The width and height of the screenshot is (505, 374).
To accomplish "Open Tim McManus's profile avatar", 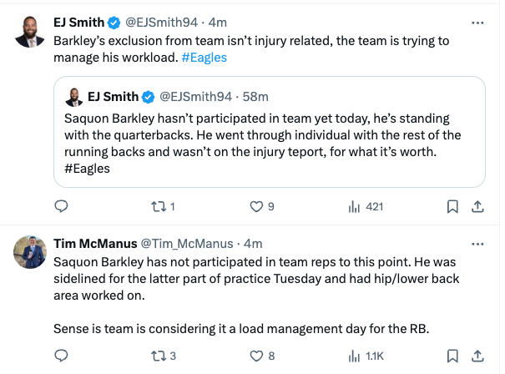I will pyautogui.click(x=33, y=250).
